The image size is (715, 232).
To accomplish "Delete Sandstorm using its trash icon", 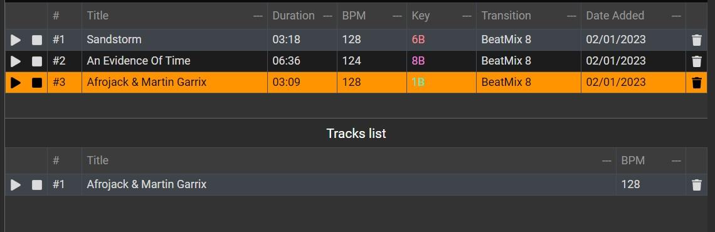I will [696, 40].
